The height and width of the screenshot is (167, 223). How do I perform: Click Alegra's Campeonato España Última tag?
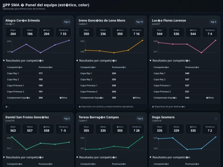pyautogui.click(x=63, y=98)
